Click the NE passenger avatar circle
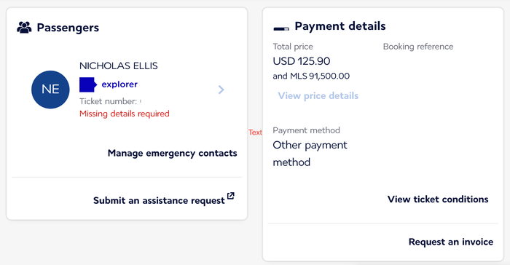 (50, 90)
